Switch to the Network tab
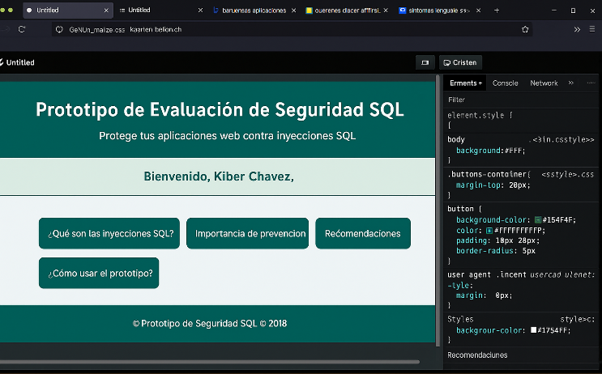This screenshot has width=602, height=374. (x=544, y=83)
